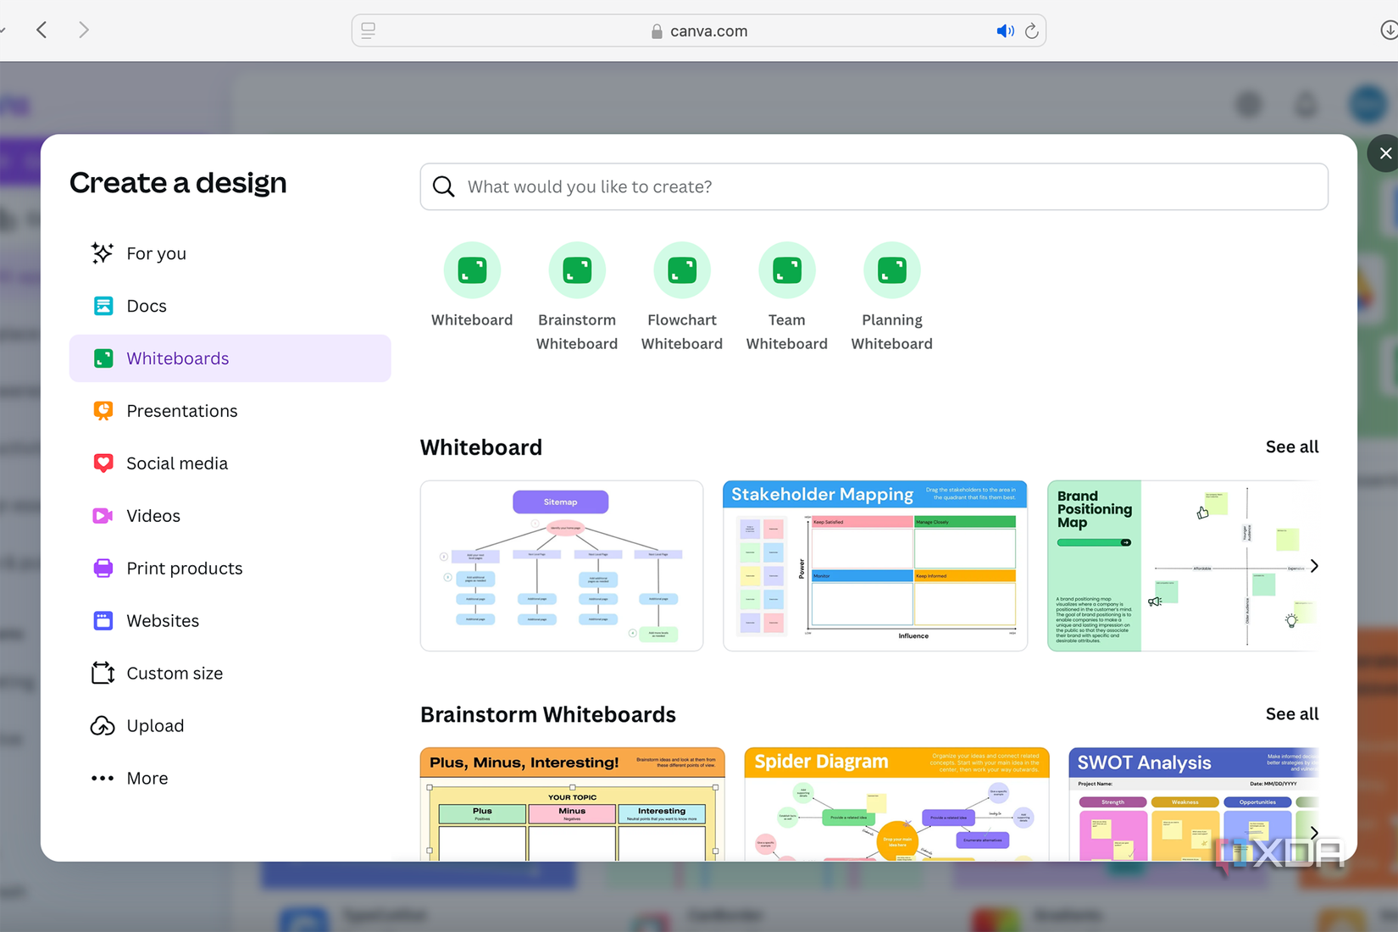Mute the tab audio speaker icon
This screenshot has width=1398, height=932.
tap(1005, 31)
